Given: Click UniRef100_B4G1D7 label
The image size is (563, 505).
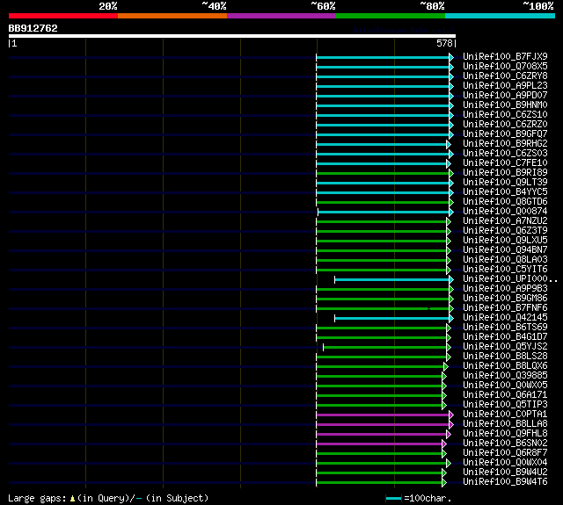Looking at the screenshot, I should (505, 337).
